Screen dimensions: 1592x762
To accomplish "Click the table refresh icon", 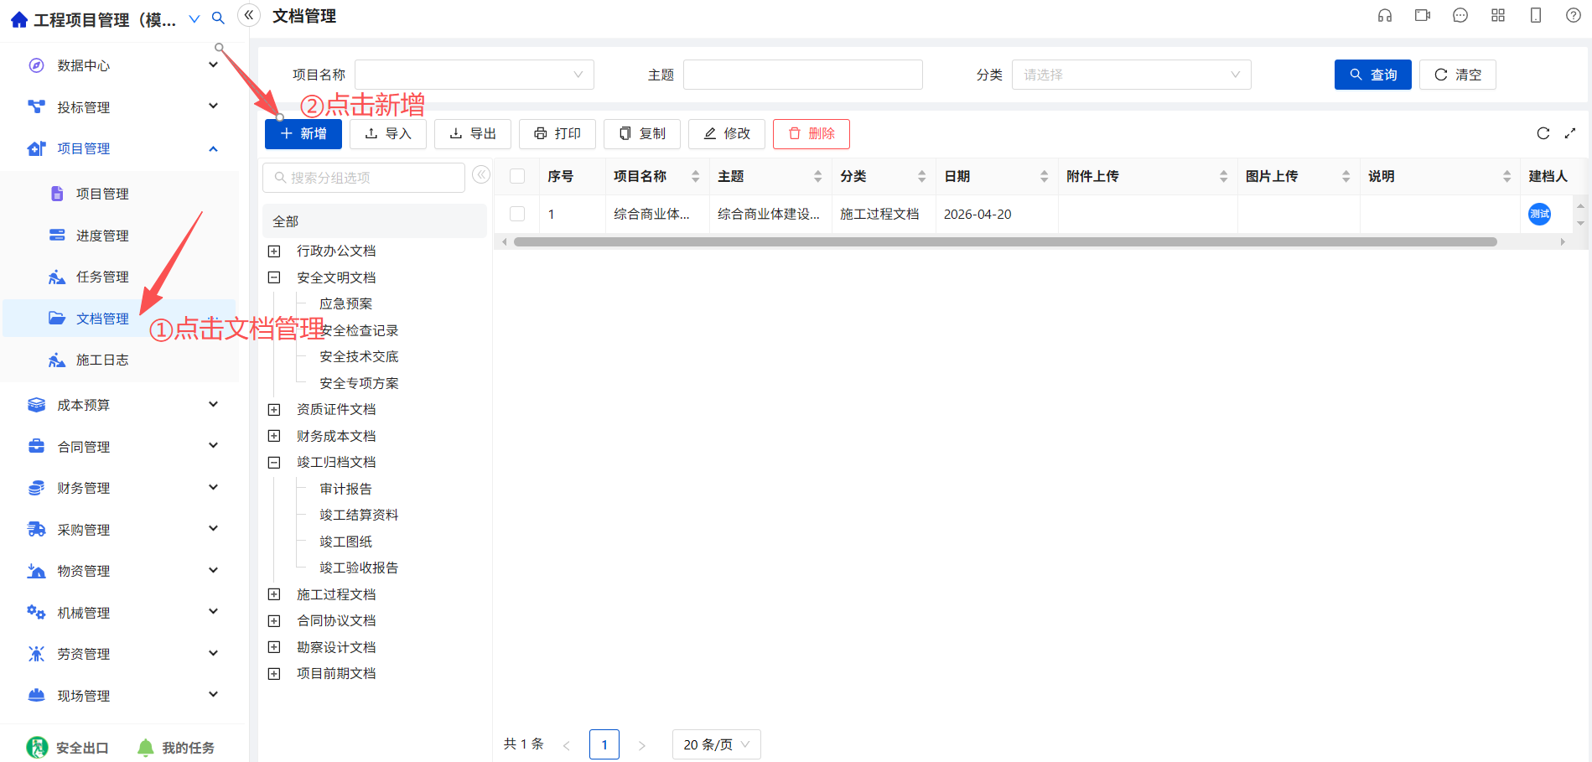I will (1543, 133).
